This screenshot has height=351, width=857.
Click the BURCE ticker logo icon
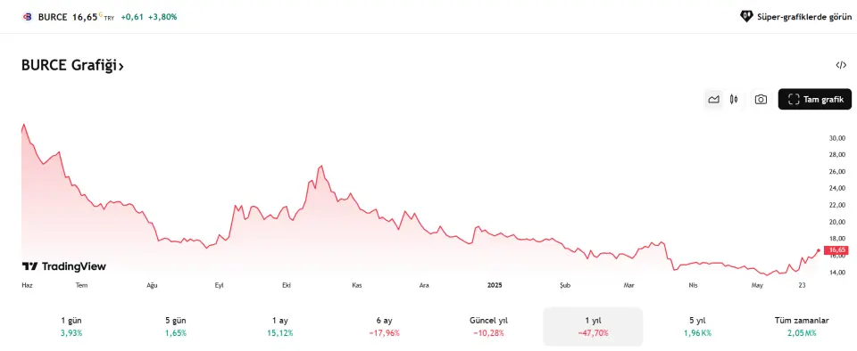[28, 17]
